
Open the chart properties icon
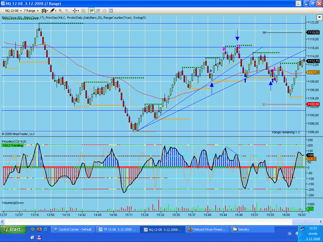[111, 11]
